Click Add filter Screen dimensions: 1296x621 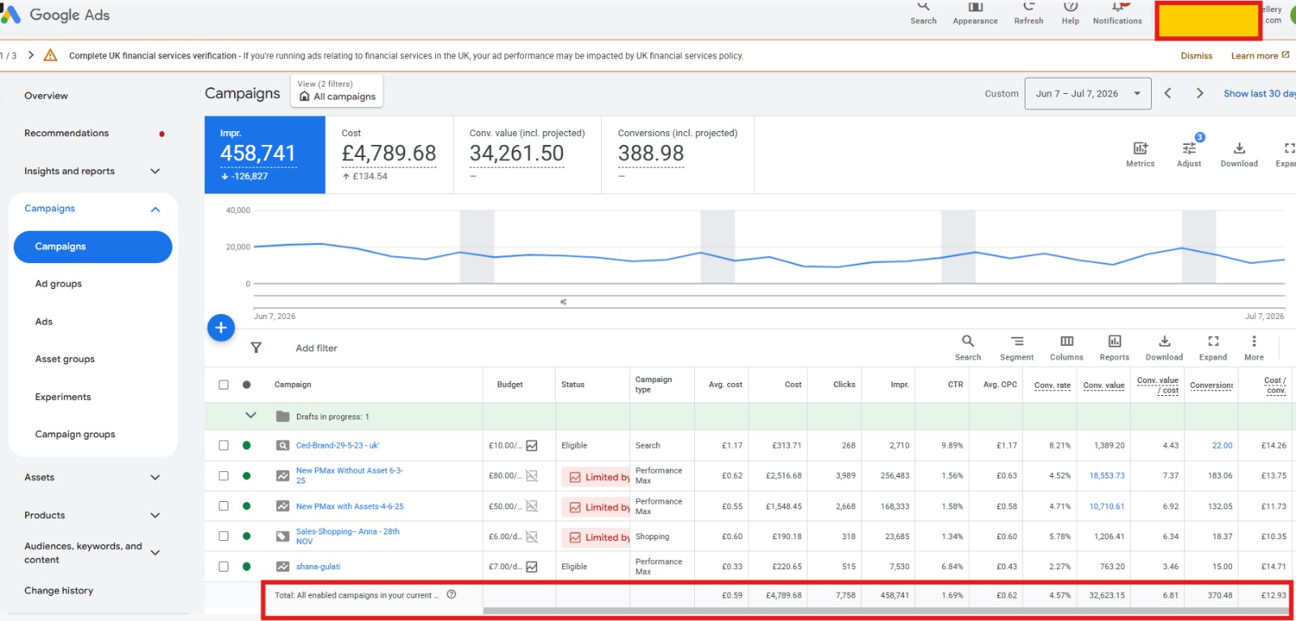(x=316, y=348)
